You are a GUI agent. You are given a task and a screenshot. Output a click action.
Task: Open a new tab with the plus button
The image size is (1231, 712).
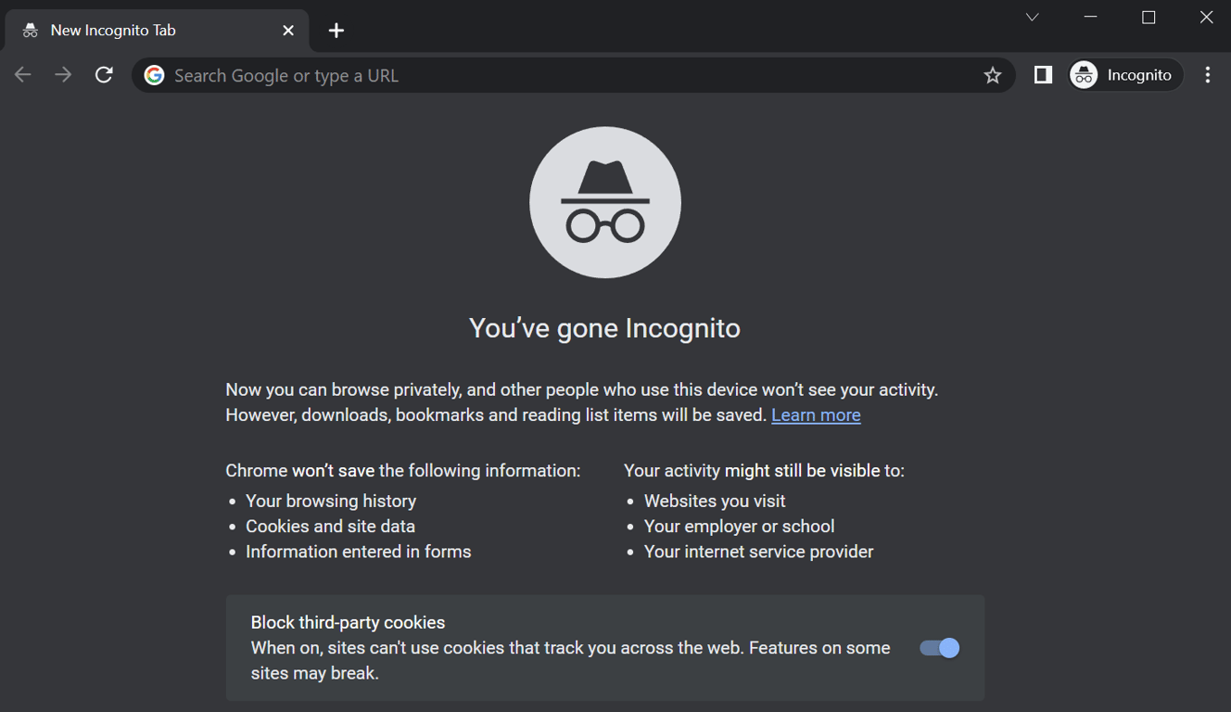[336, 30]
